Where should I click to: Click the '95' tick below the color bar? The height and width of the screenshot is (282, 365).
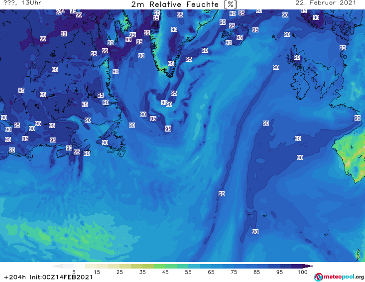pyautogui.click(x=279, y=272)
